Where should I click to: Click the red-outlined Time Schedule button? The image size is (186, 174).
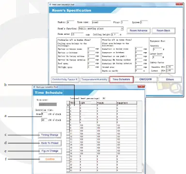(122, 79)
